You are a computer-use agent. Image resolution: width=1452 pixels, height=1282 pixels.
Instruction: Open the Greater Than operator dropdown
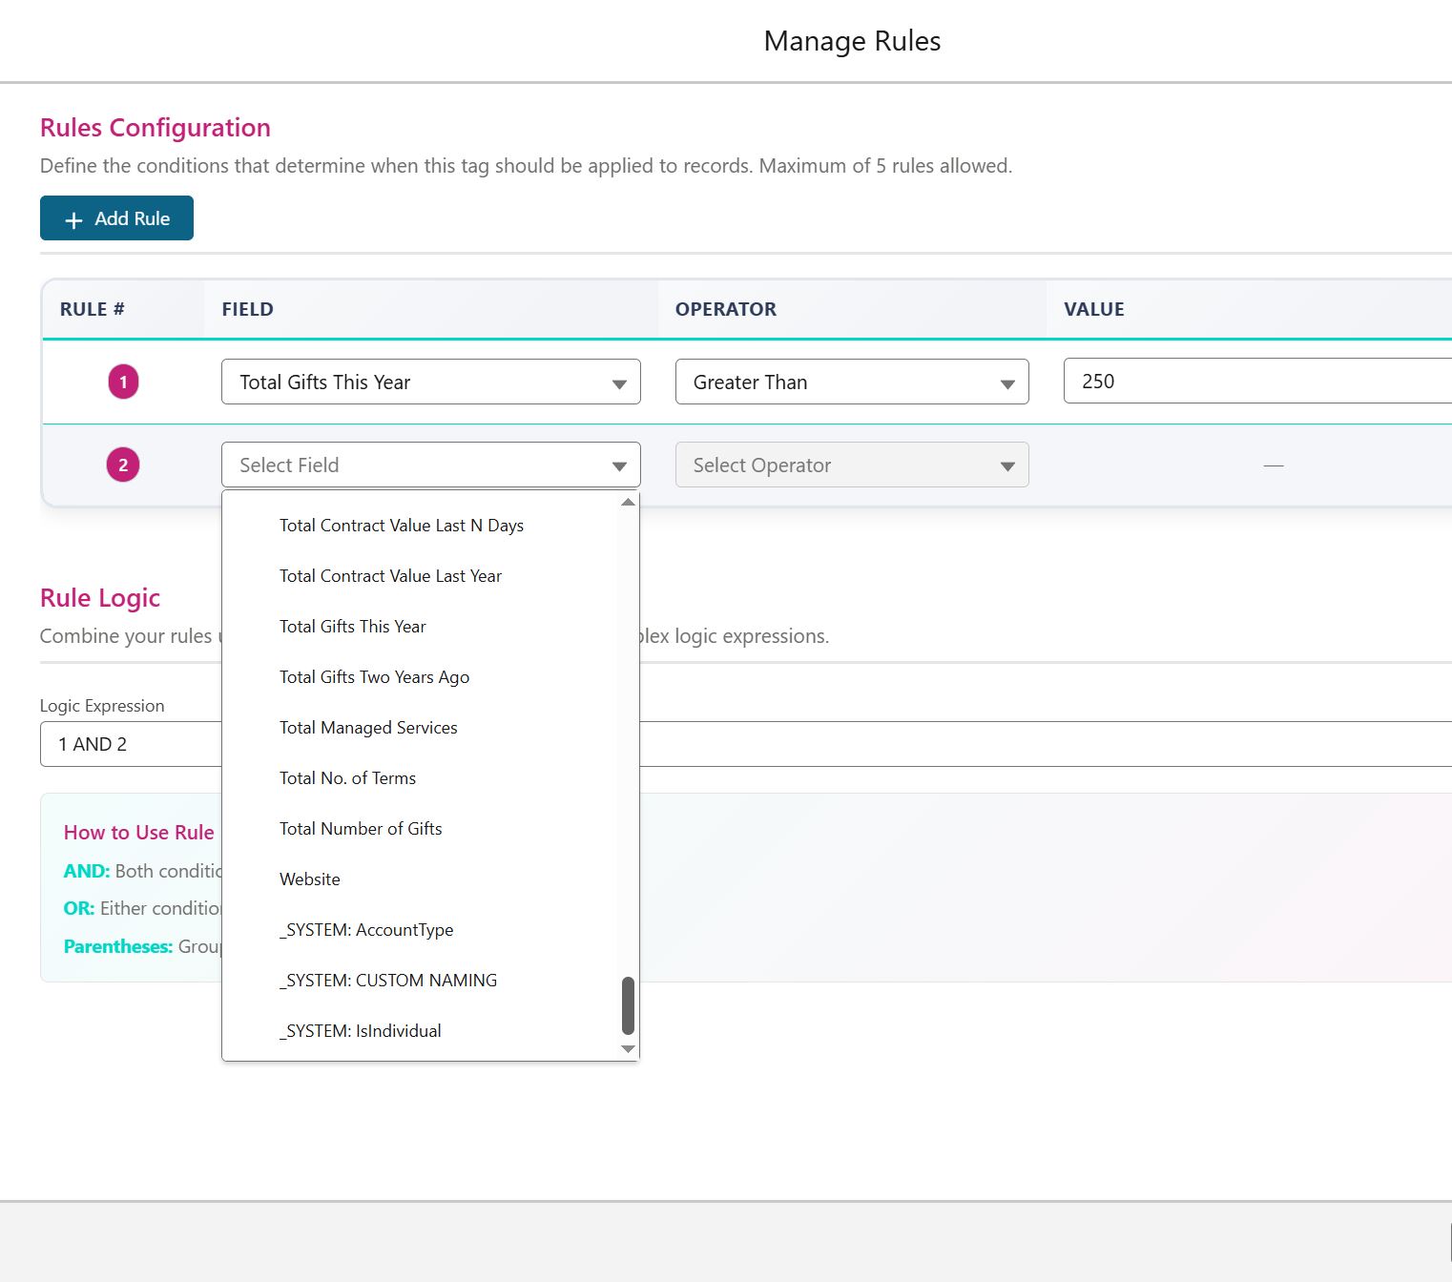pos(851,383)
